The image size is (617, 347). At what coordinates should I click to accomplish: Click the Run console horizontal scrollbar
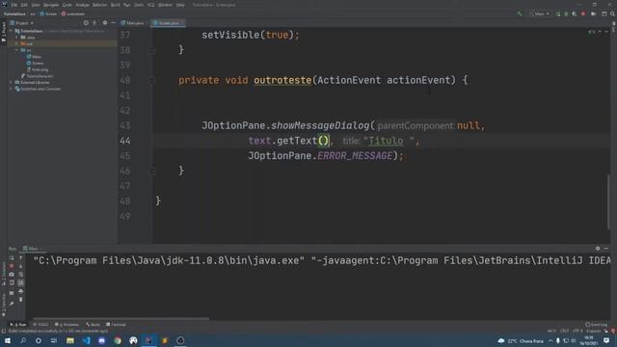121,319
